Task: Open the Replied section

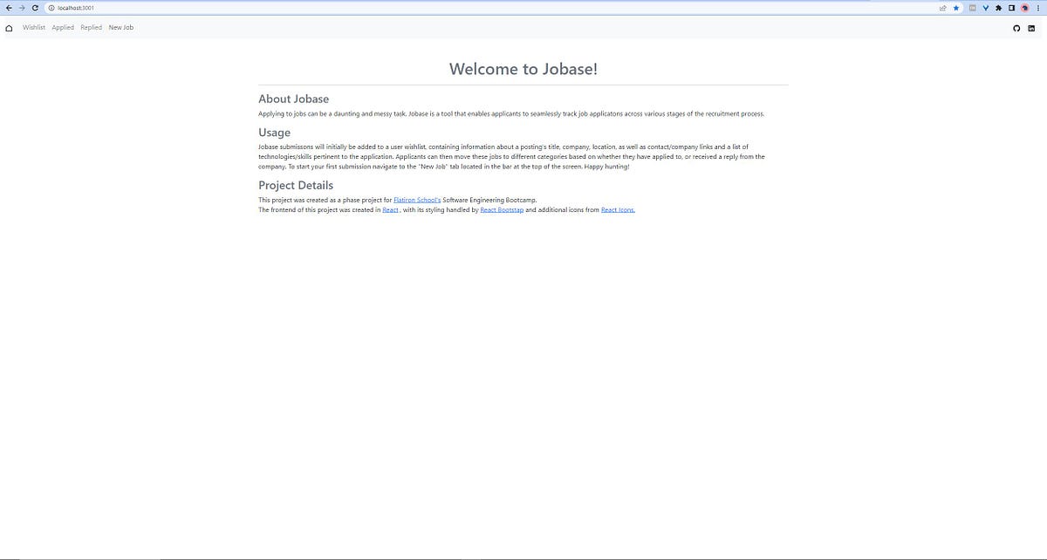Action: click(91, 27)
